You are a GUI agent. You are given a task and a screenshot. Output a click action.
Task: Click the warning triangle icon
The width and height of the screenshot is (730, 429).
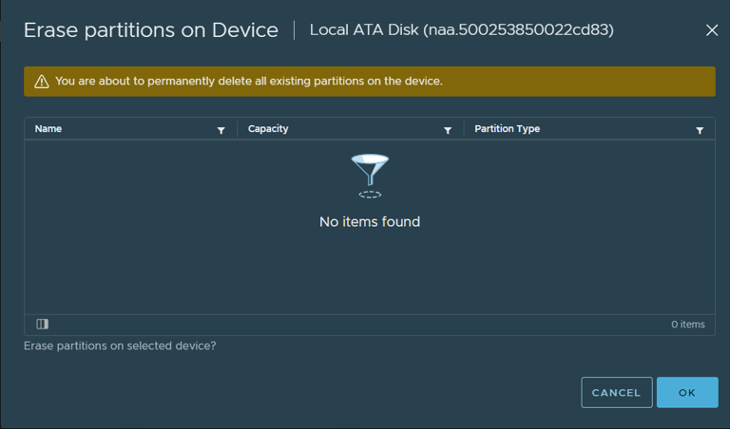click(x=42, y=82)
